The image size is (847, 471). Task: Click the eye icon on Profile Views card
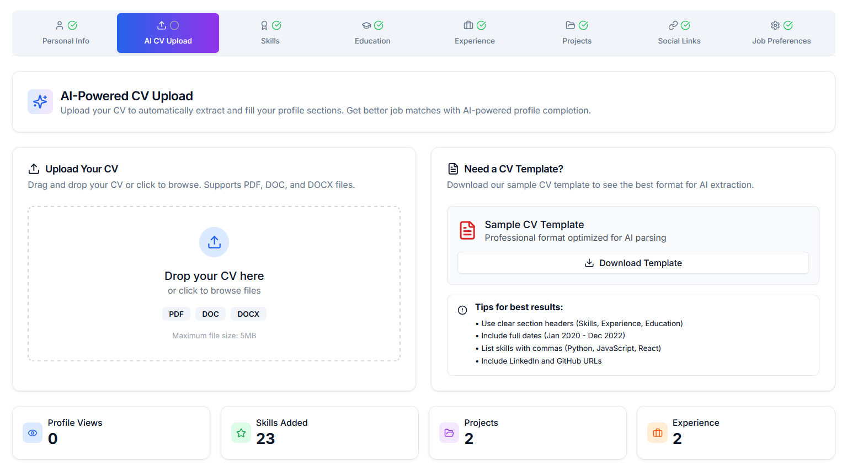pyautogui.click(x=33, y=433)
